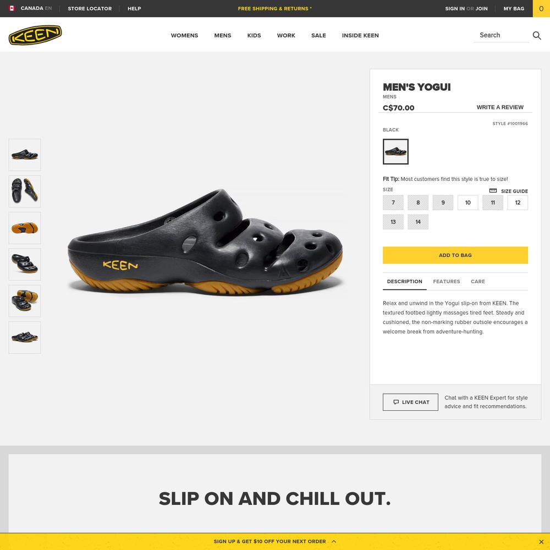Open the shopping bag count icon
This screenshot has width=550, height=550.
pyautogui.click(x=541, y=8)
